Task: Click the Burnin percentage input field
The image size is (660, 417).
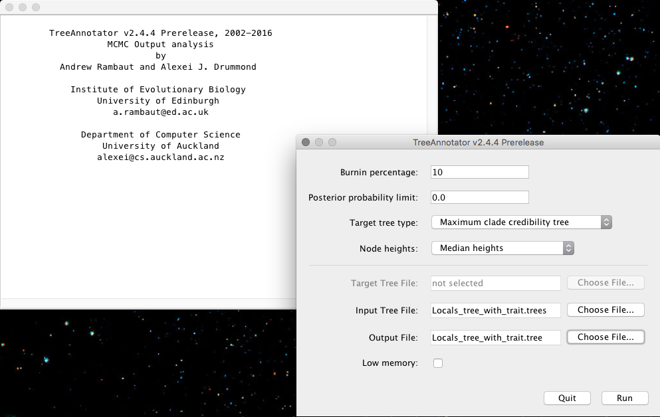Action: (x=479, y=172)
